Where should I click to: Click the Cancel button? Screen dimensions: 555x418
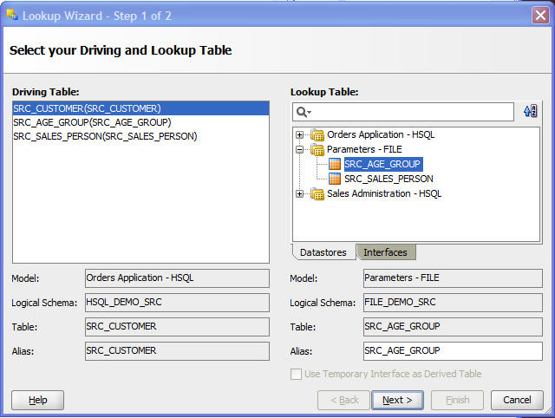[517, 400]
